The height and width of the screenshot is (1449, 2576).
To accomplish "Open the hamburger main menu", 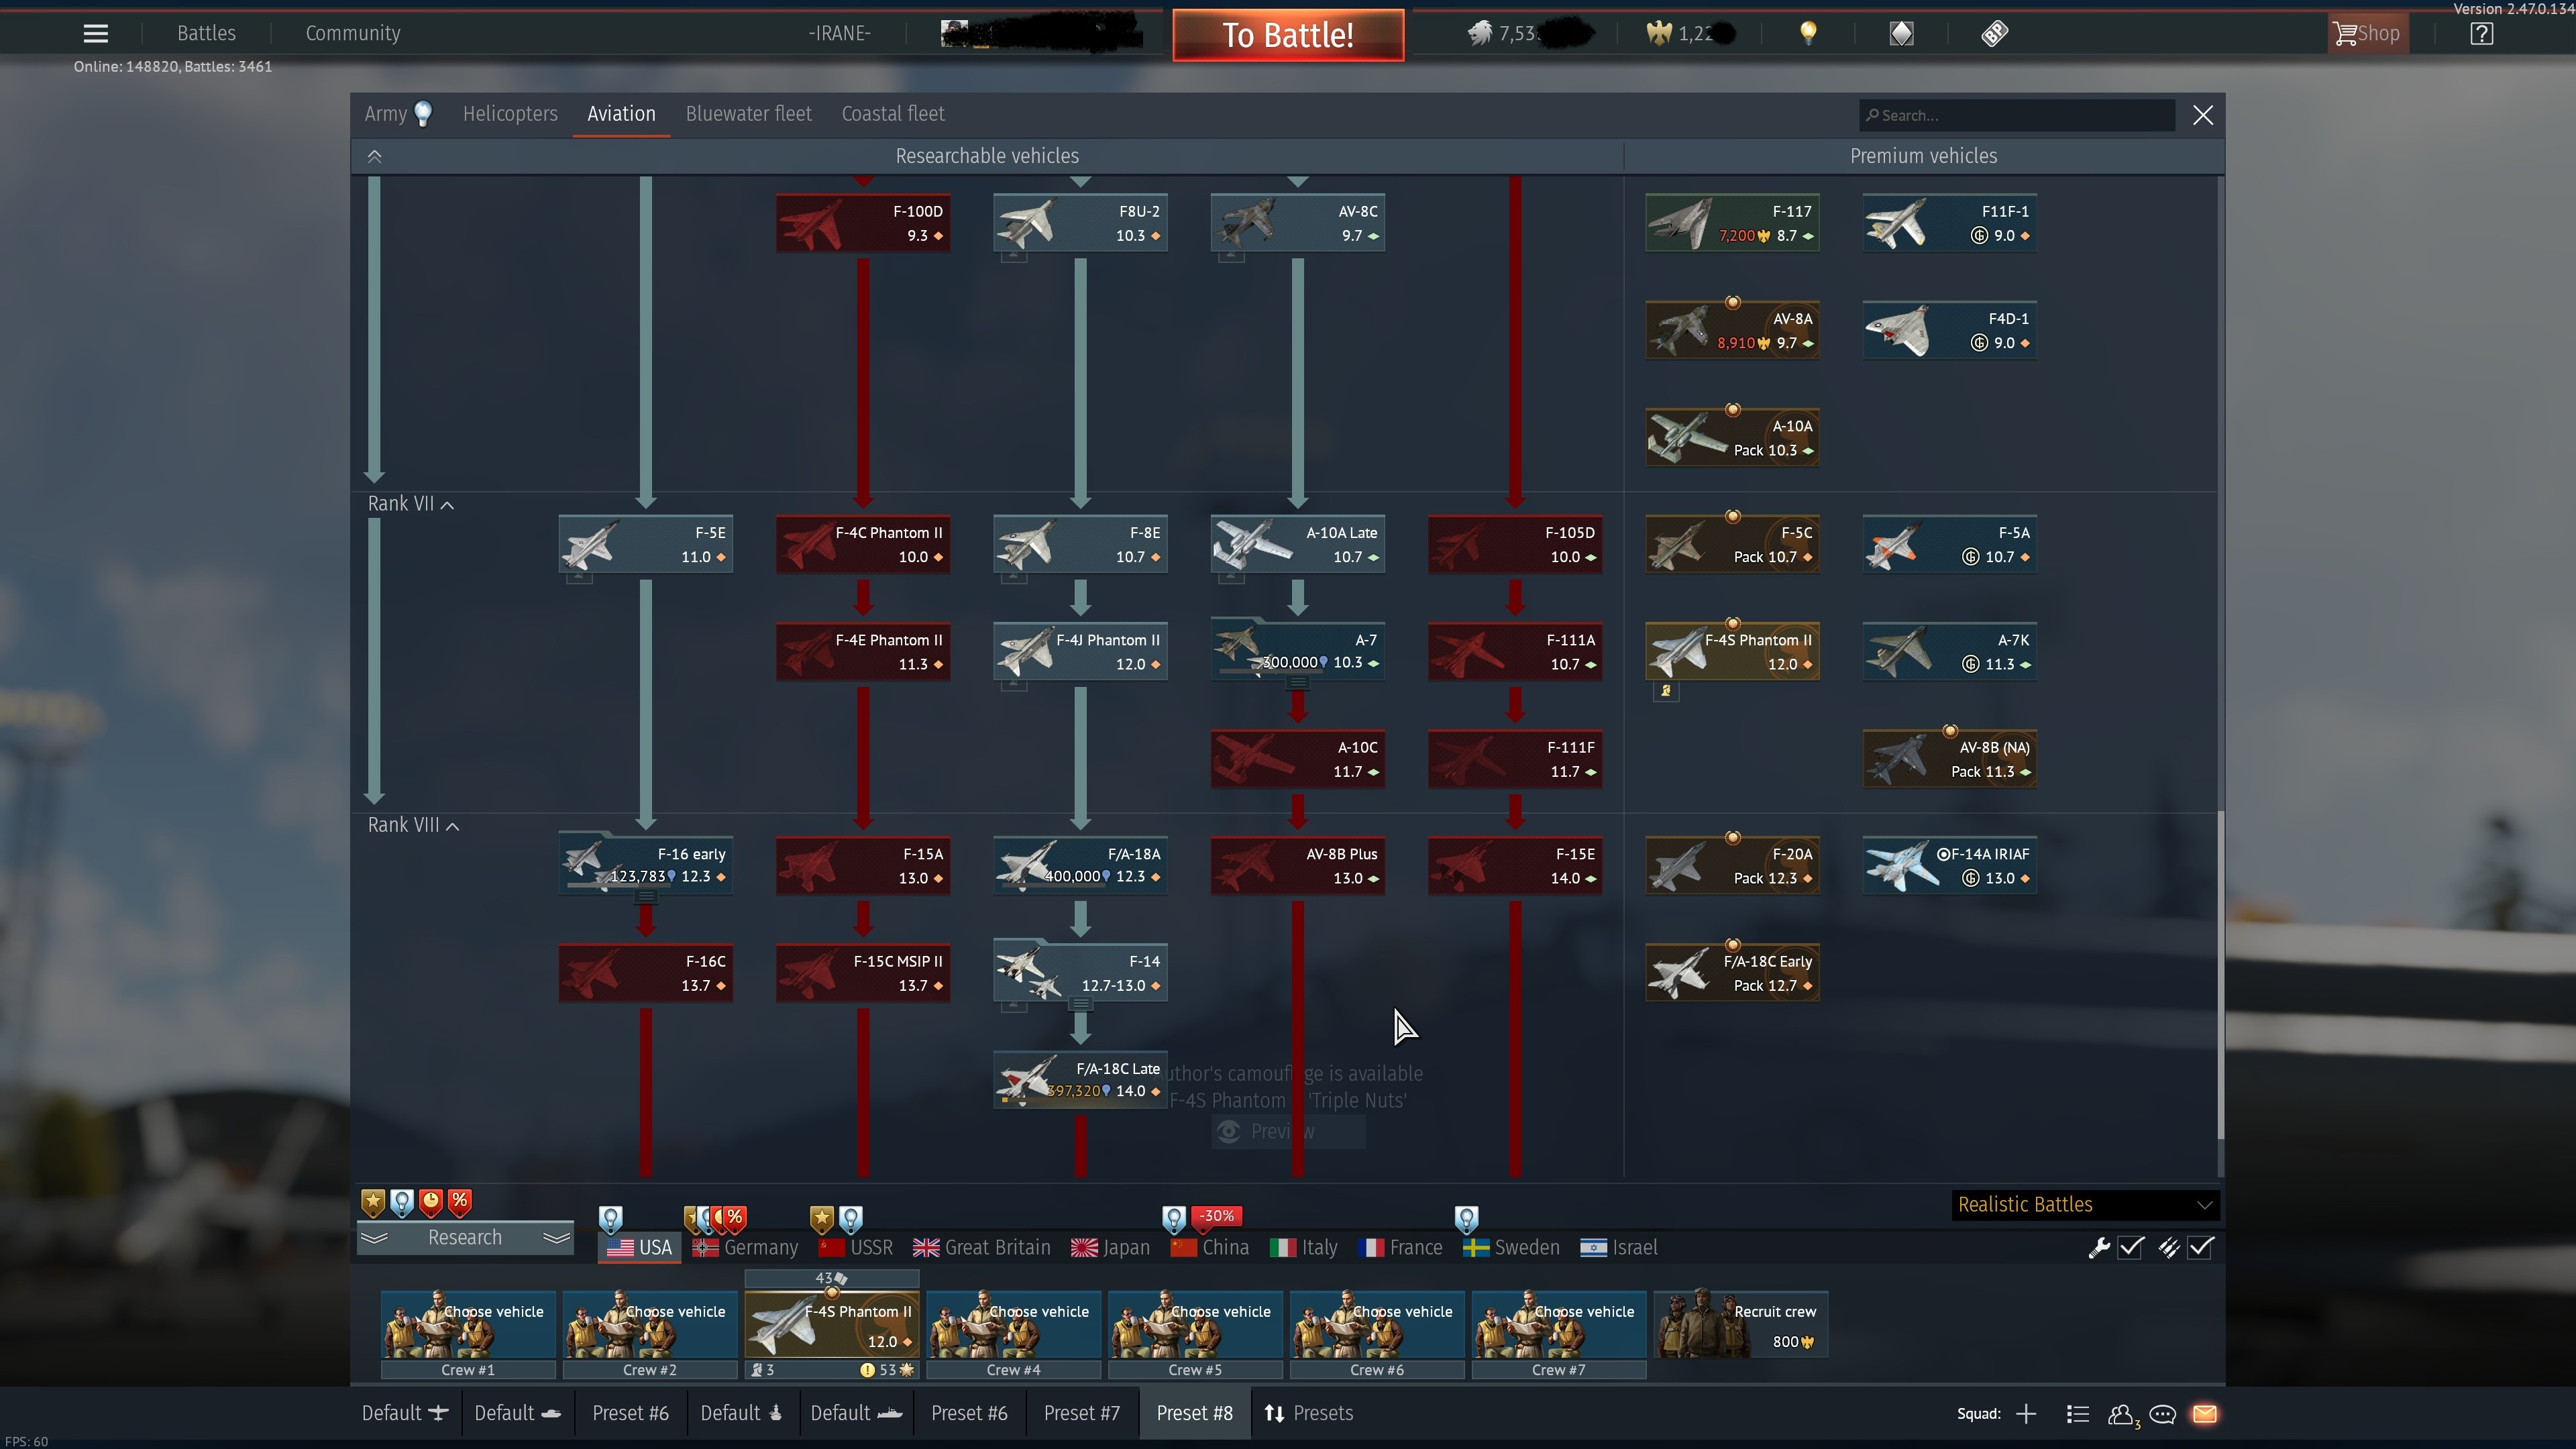I will pos(95,33).
